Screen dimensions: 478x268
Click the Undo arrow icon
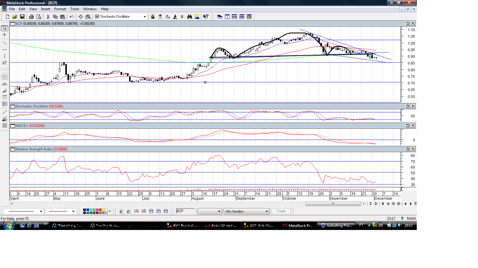(x=72, y=16)
